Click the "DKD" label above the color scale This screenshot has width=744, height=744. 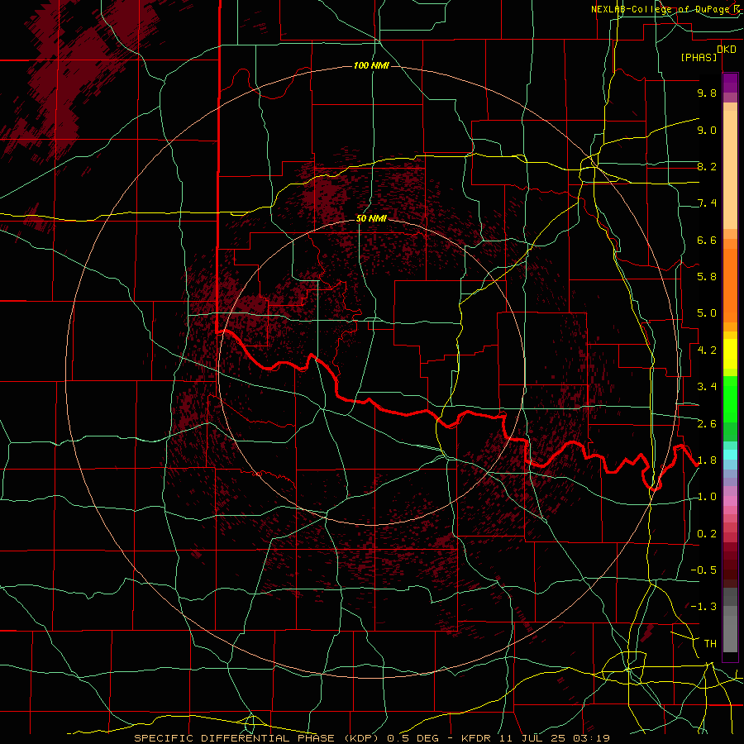click(727, 49)
